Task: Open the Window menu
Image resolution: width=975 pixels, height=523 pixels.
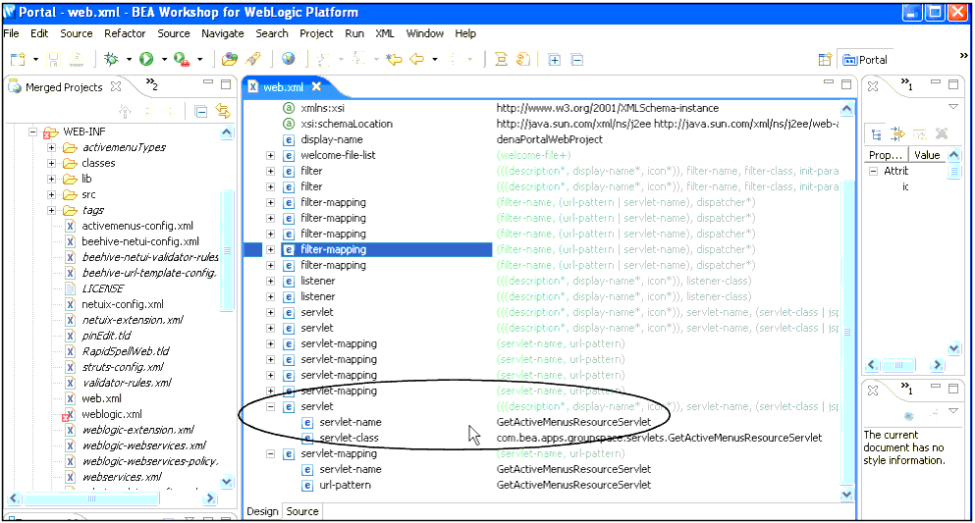Action: coord(425,33)
